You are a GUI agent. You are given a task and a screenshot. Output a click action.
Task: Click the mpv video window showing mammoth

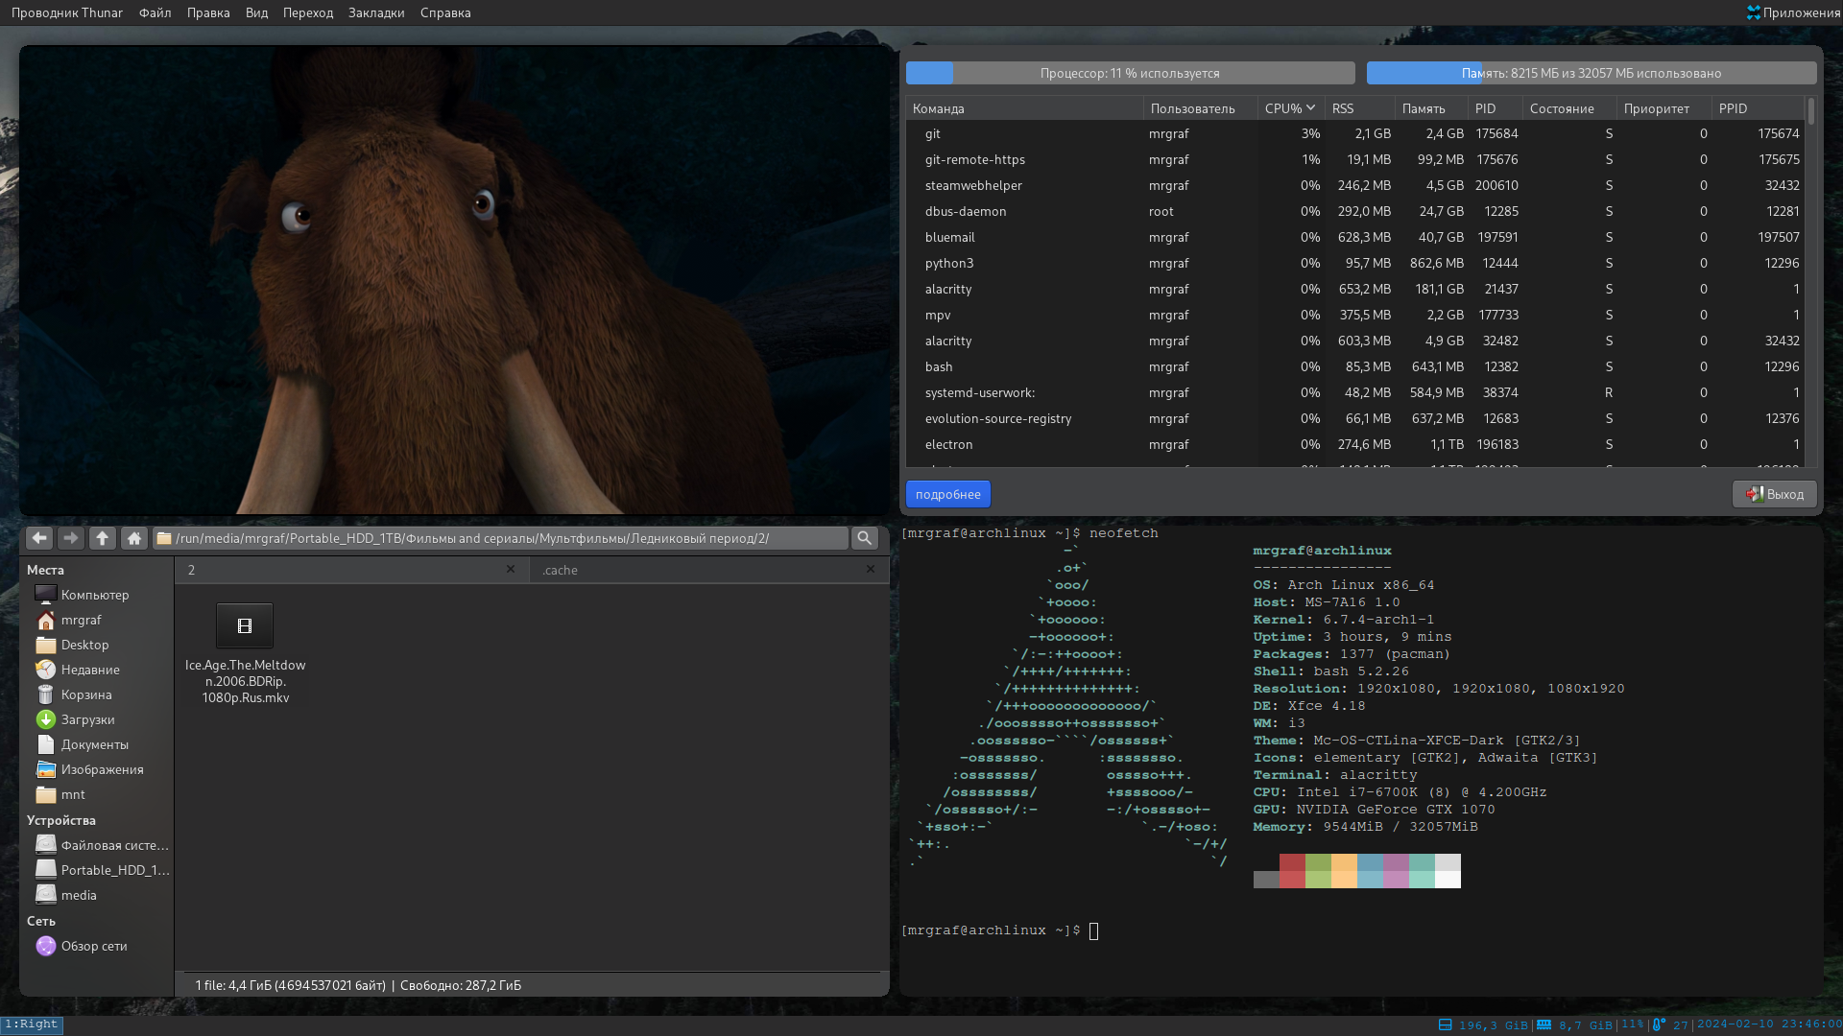tap(454, 280)
